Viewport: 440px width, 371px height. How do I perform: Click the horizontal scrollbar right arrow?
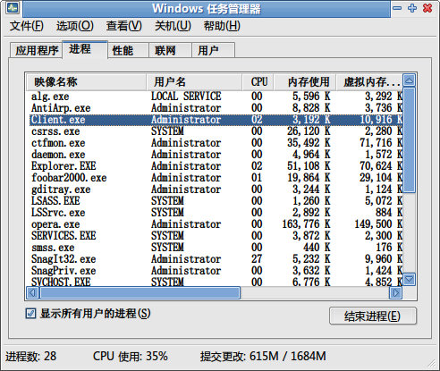(x=395, y=293)
